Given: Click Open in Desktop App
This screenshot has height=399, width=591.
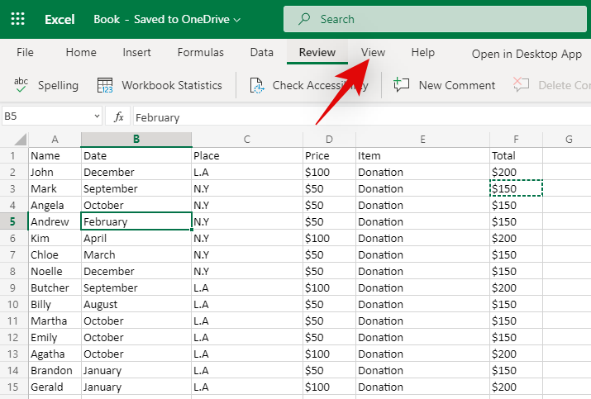Looking at the screenshot, I should pos(527,54).
